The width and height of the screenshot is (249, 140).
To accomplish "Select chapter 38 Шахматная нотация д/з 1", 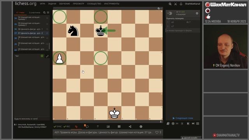I will click(32, 38).
